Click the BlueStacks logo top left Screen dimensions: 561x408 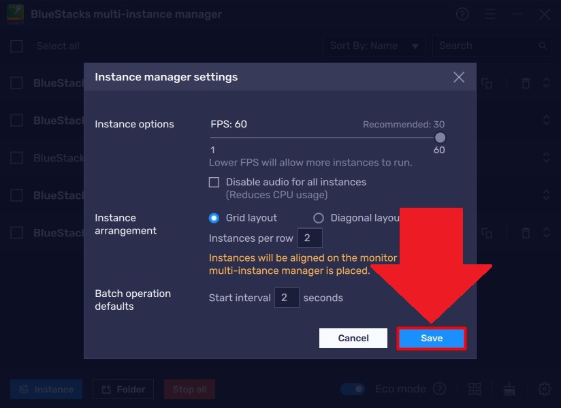click(14, 14)
